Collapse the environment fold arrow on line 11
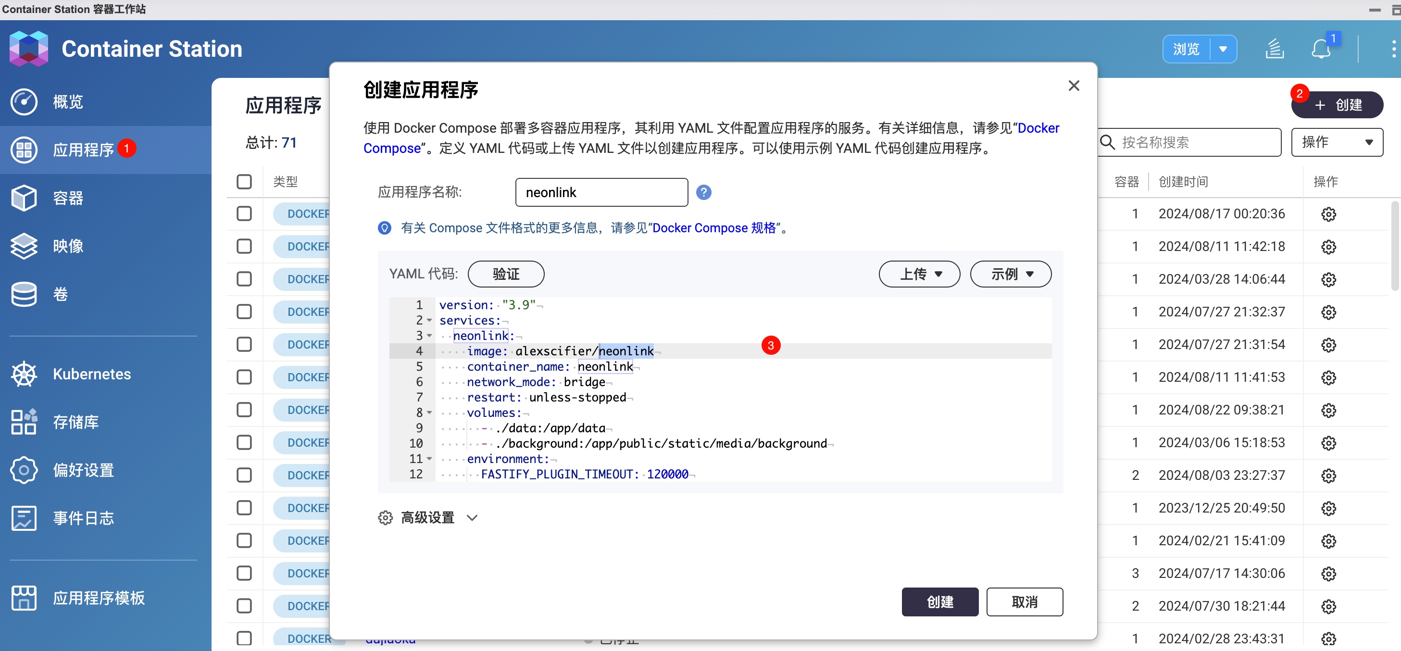 pos(429,459)
